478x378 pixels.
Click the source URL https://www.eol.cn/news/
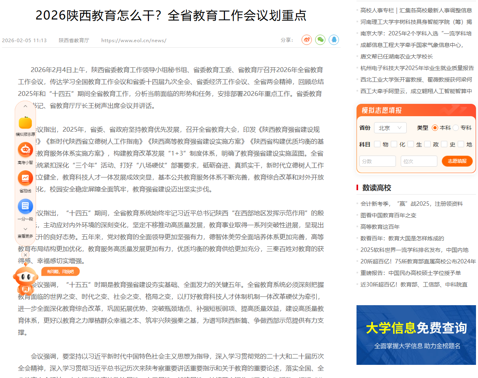(x=134, y=41)
